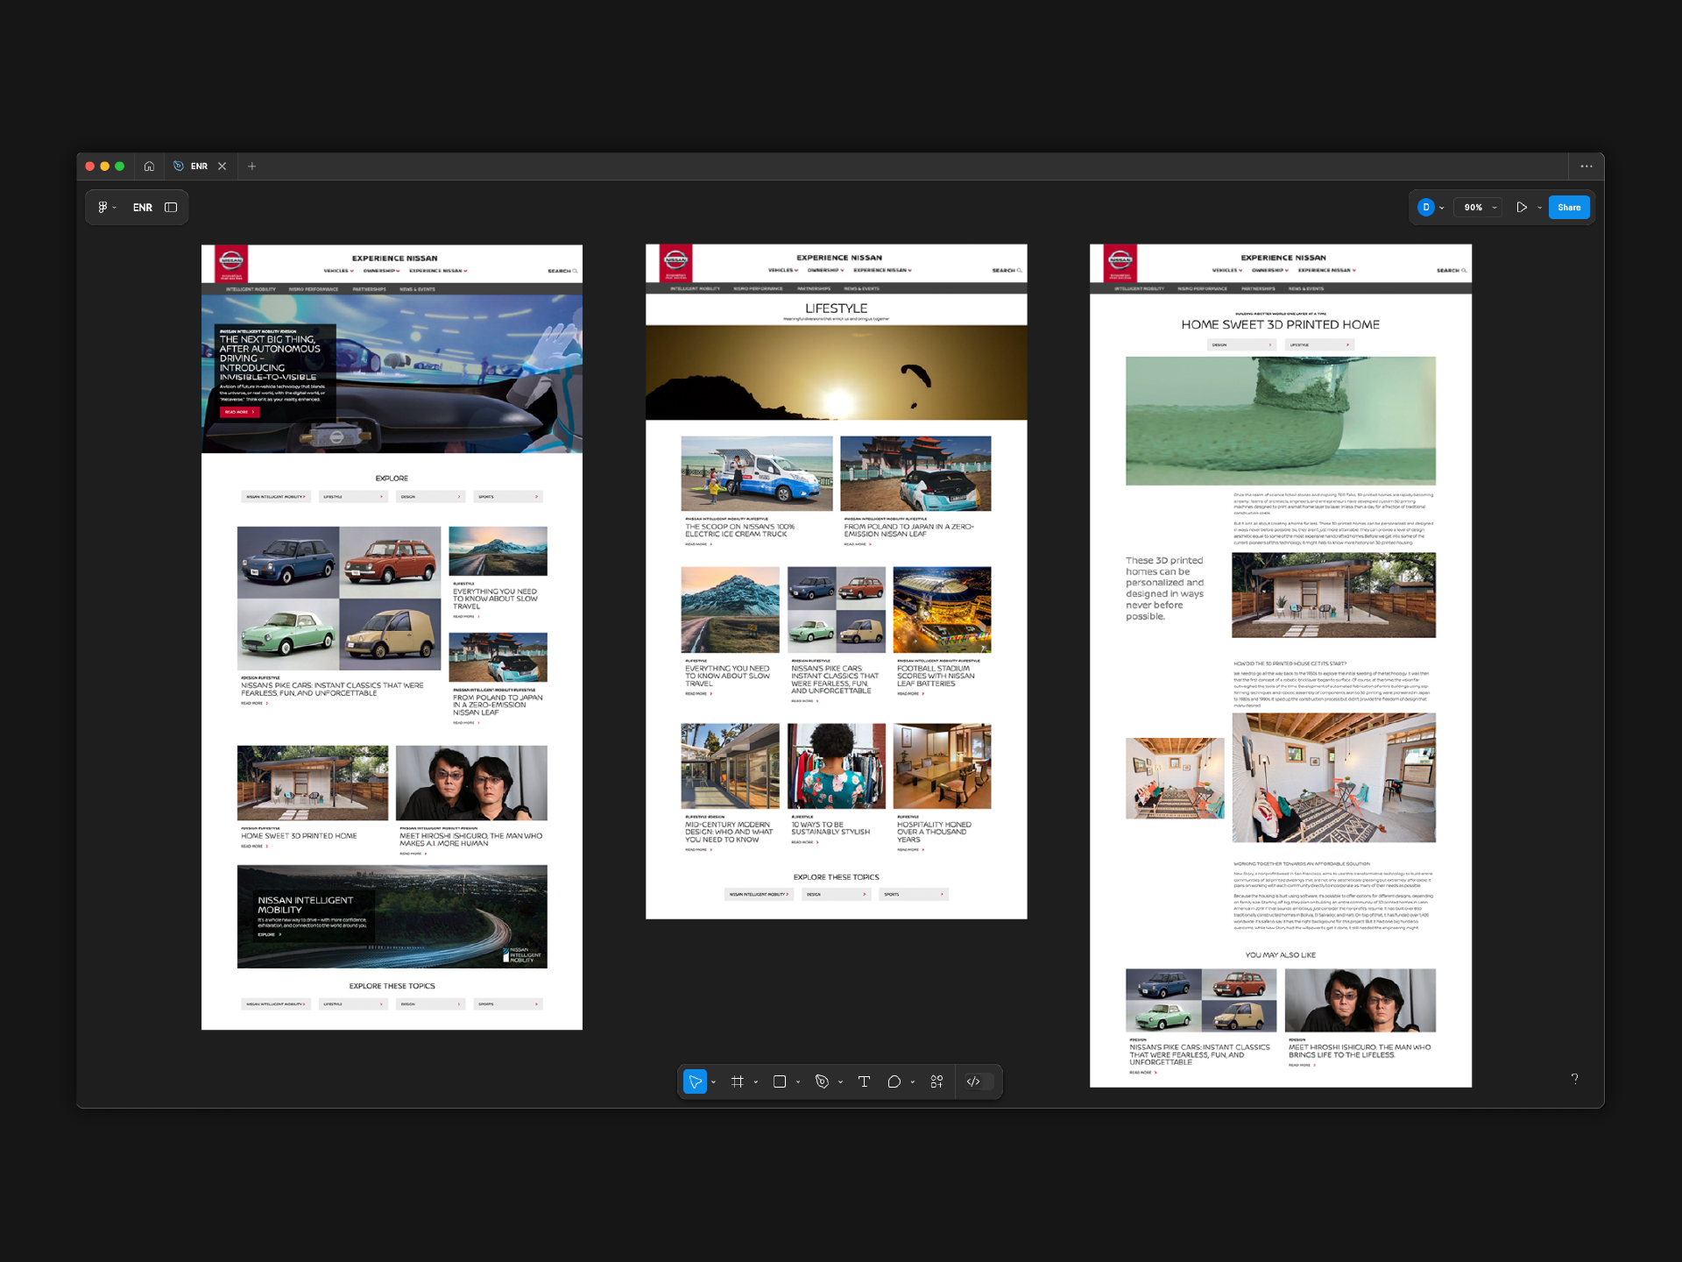
Task: Select the Move tool arrow
Action: click(695, 1081)
